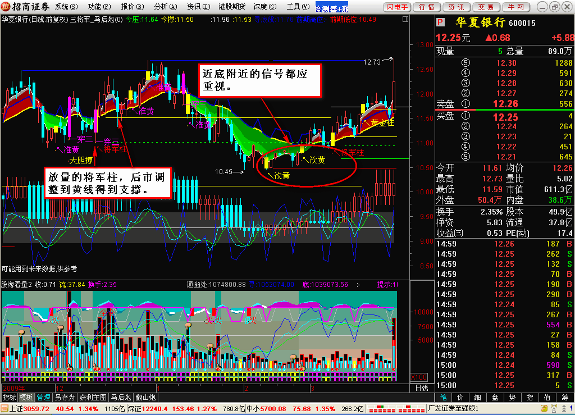Click the red P icon beside 华夏银行
The image size is (575, 415).
point(440,22)
